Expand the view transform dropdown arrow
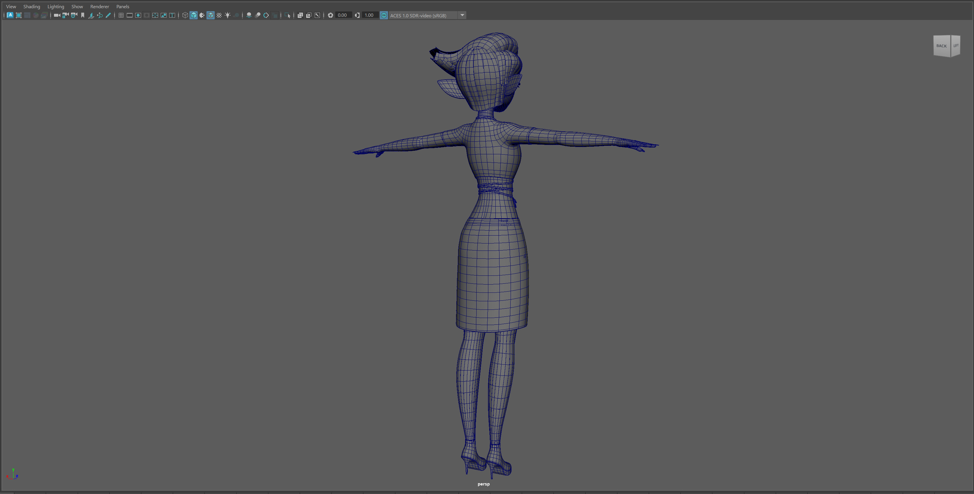 coord(462,15)
